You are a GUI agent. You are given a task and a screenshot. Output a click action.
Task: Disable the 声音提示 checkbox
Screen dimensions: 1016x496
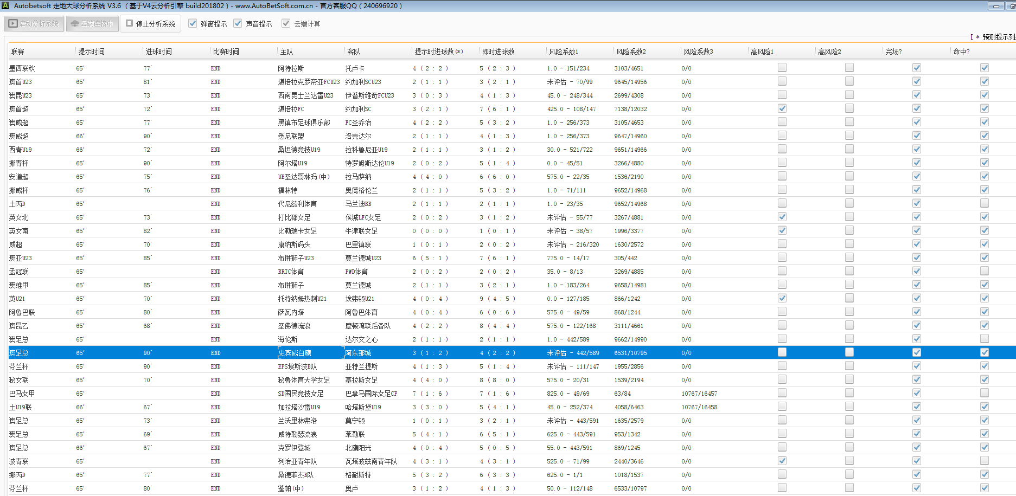(238, 23)
